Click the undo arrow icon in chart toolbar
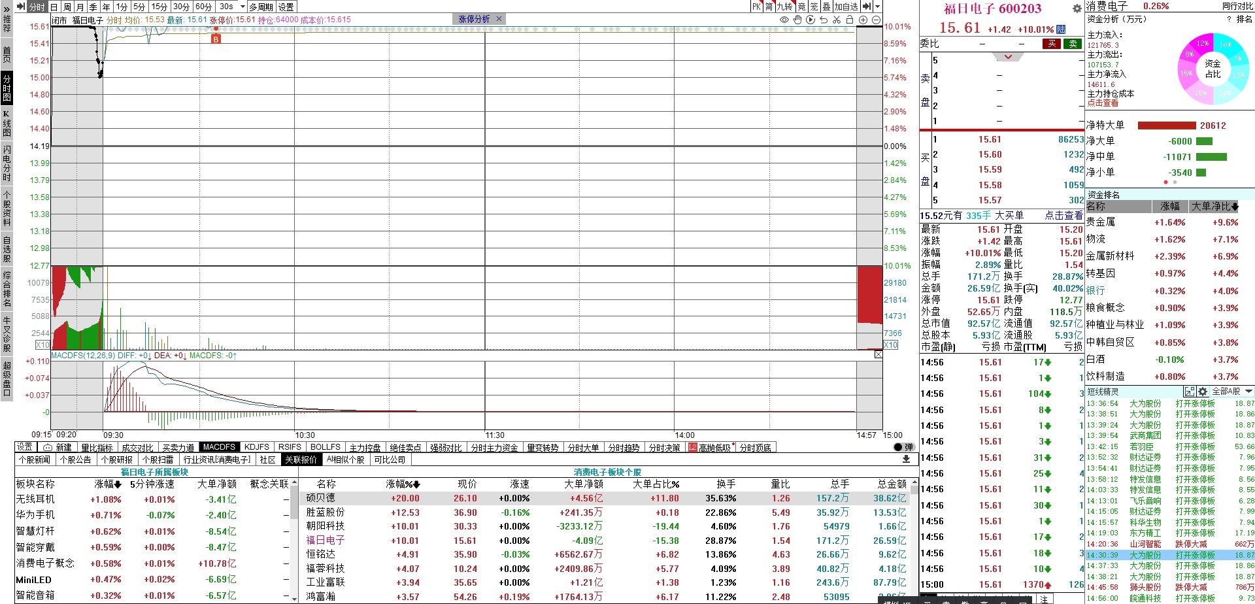Image resolution: width=1255 pixels, height=604 pixels. pyautogui.click(x=824, y=20)
